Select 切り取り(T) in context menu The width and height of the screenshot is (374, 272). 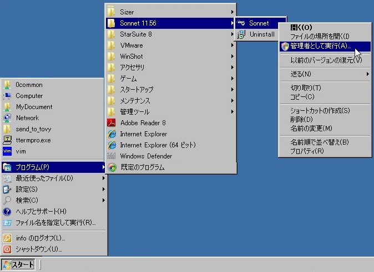(x=325, y=88)
